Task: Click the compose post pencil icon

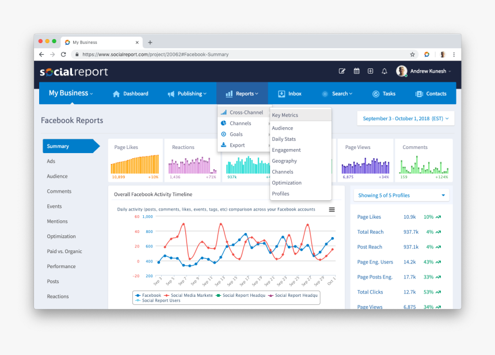Action: point(342,71)
